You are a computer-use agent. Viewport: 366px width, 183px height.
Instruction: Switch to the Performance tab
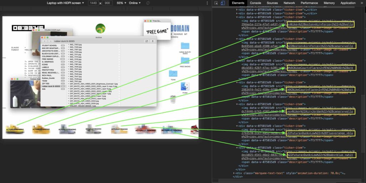tap(309, 3)
